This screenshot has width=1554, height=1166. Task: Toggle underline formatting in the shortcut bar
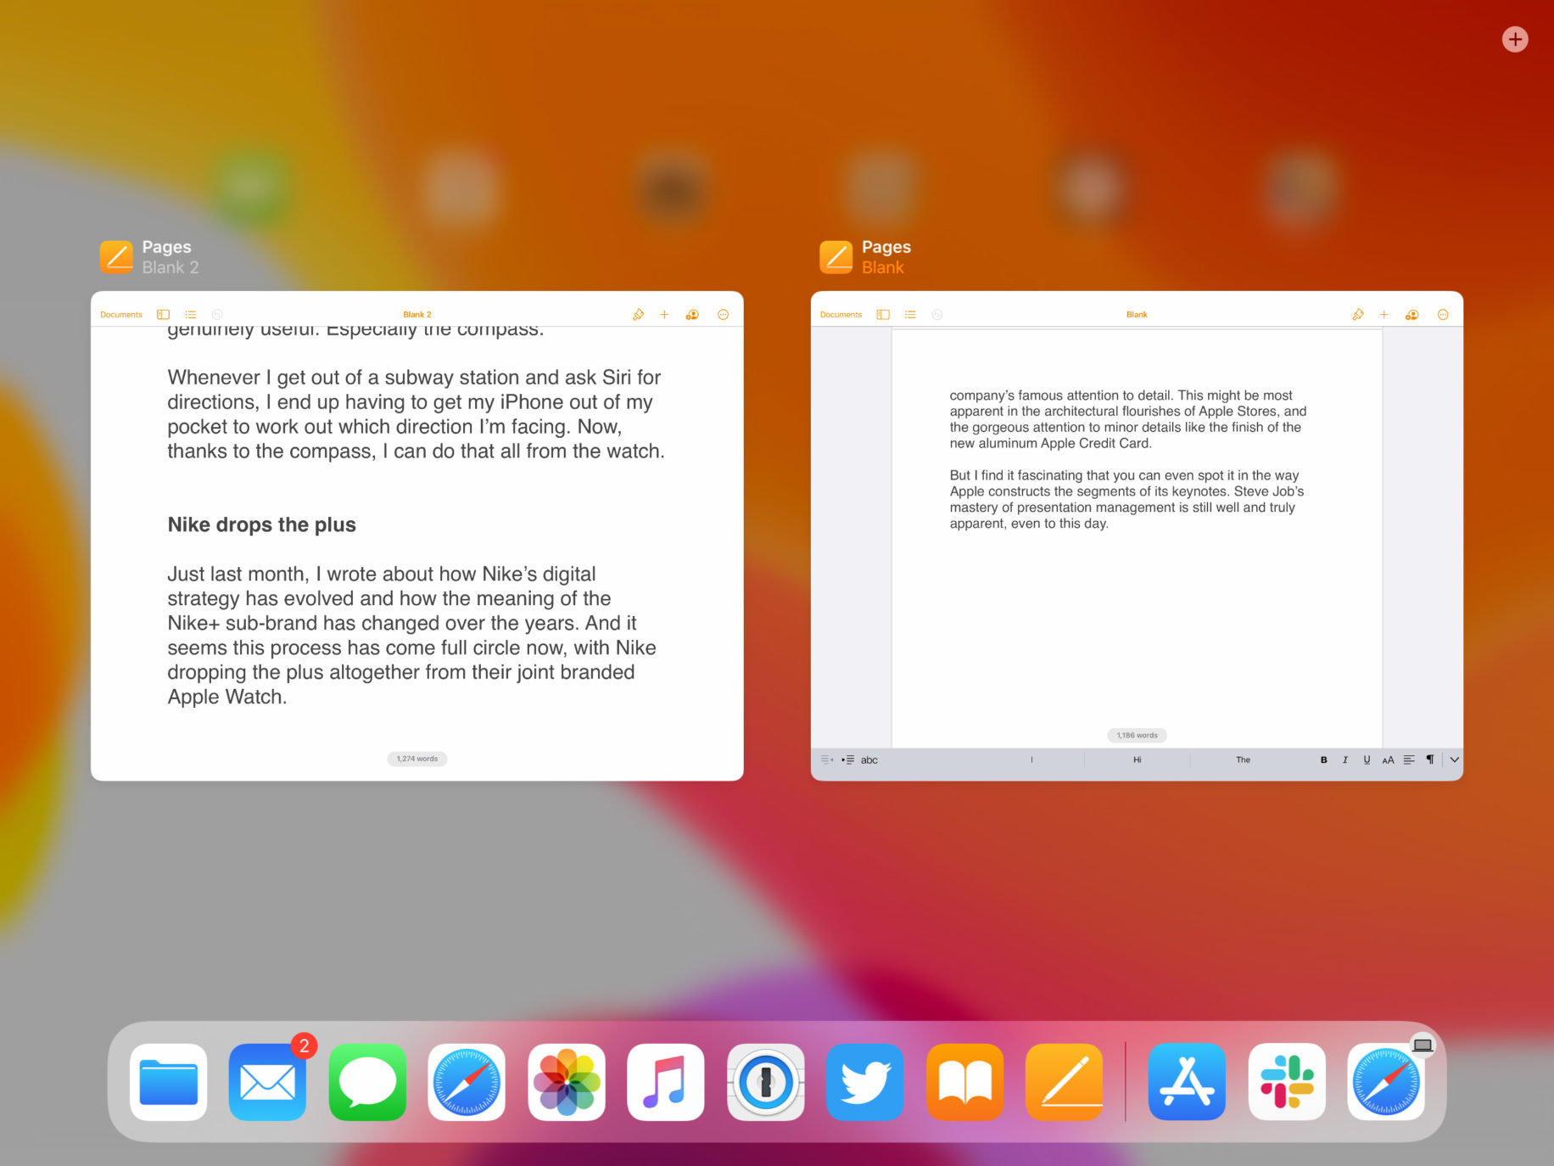(1367, 760)
